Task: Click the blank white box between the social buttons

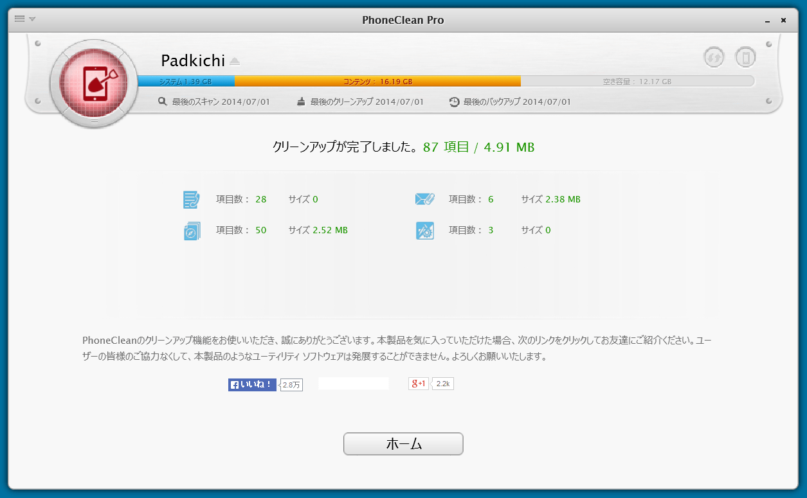Action: 354,384
